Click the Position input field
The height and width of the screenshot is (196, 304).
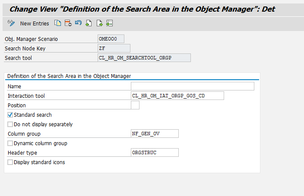(135, 106)
